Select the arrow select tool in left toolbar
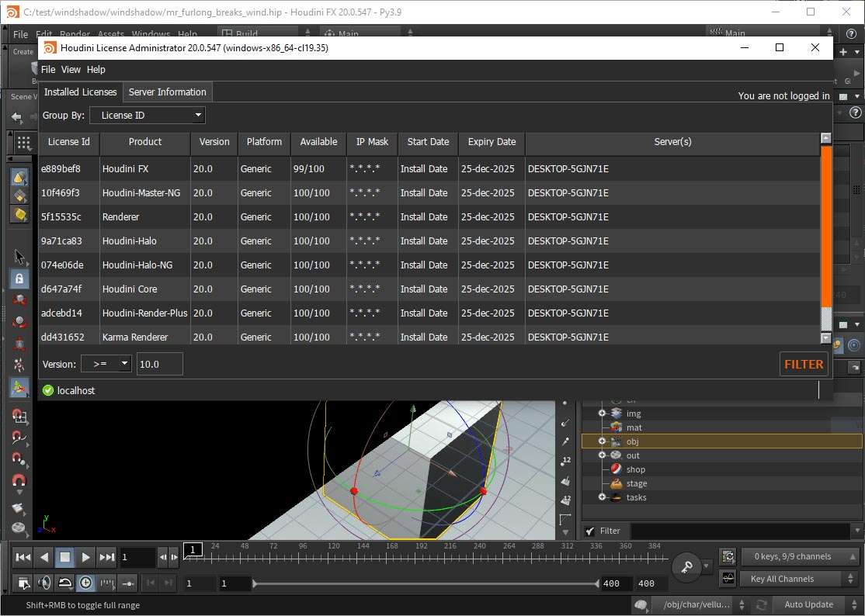Viewport: 865px width, 616px height. [19, 257]
